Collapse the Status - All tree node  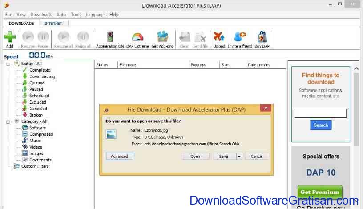pyautogui.click(x=8, y=64)
